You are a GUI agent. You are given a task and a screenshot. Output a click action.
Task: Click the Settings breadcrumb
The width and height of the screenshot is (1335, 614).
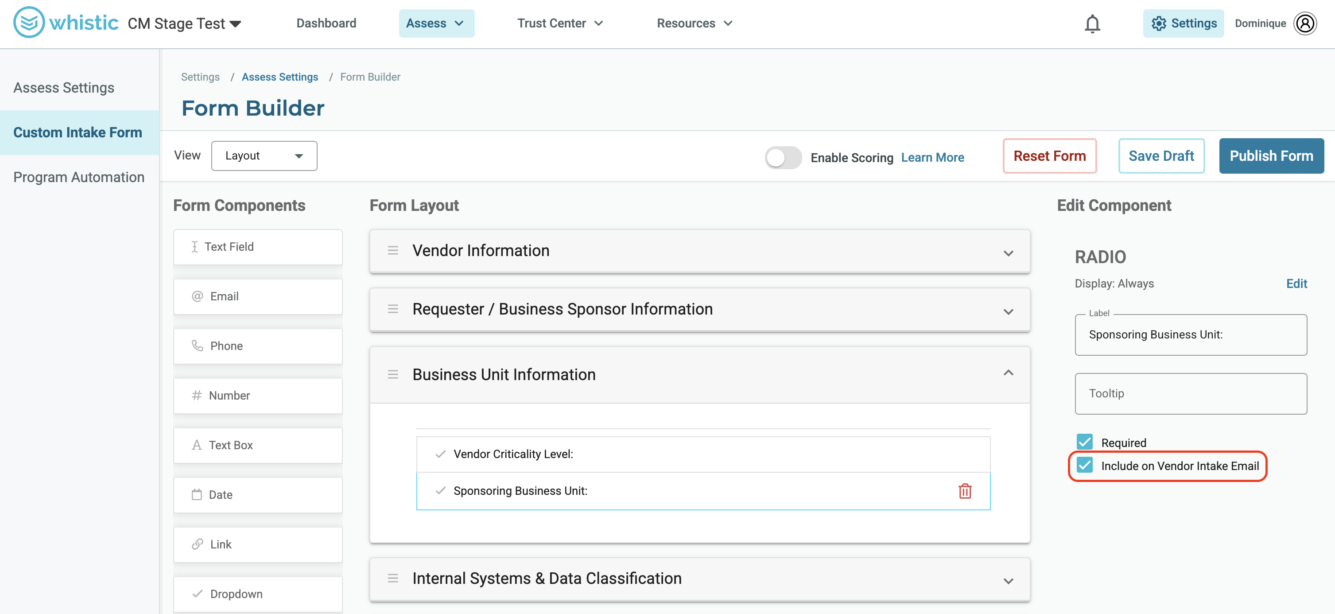coord(200,77)
